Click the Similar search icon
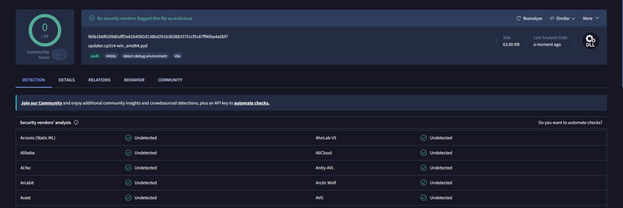This screenshot has width=623, height=208. (x=552, y=19)
